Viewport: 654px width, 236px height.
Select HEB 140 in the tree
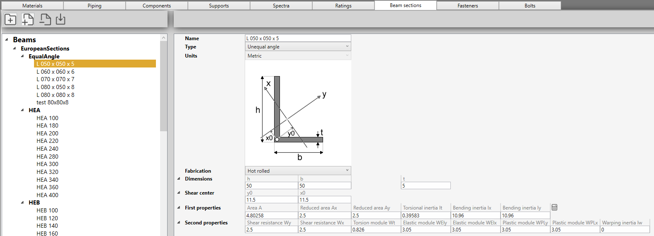(47, 226)
